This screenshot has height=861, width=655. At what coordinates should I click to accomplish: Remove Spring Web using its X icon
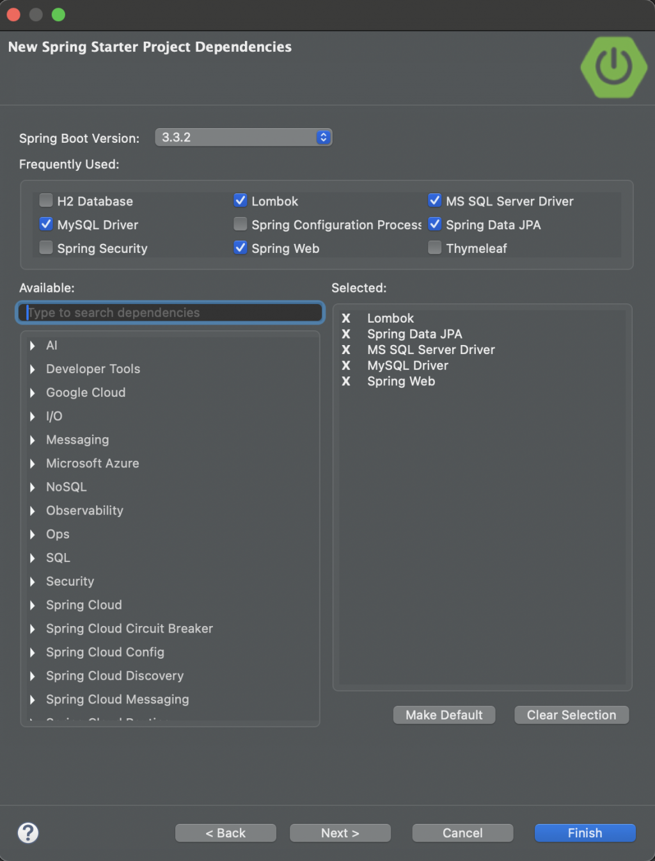coord(346,382)
